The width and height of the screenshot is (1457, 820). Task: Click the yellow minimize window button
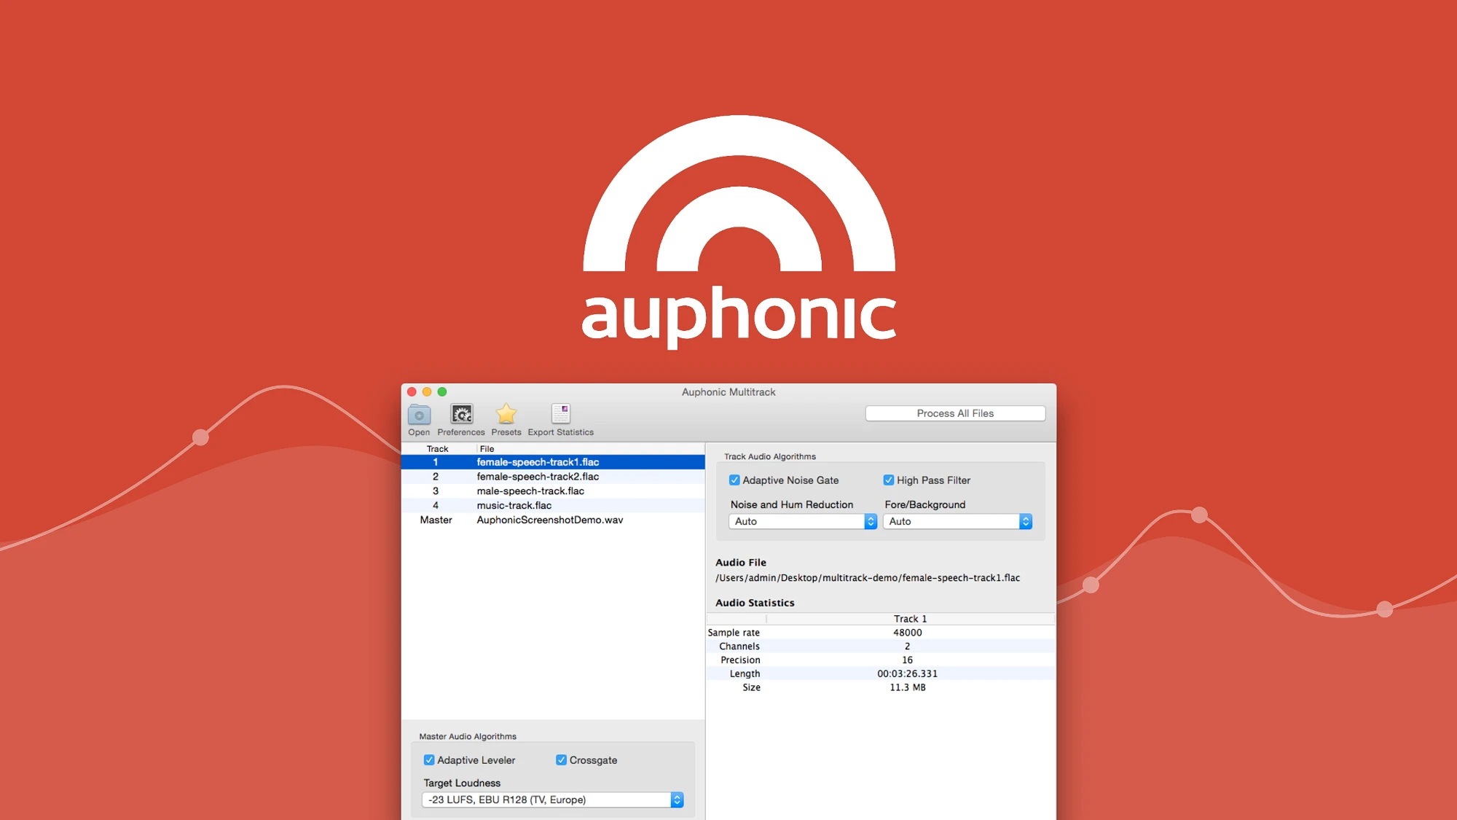pos(427,392)
